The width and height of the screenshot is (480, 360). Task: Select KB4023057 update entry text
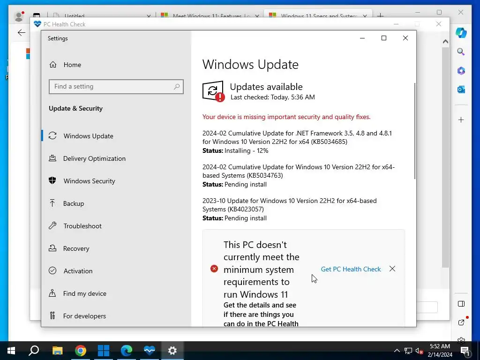(289, 205)
